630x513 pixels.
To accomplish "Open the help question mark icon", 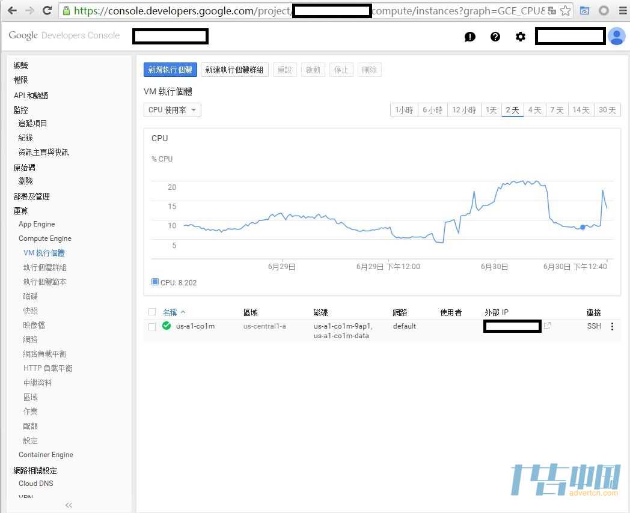I will click(495, 37).
